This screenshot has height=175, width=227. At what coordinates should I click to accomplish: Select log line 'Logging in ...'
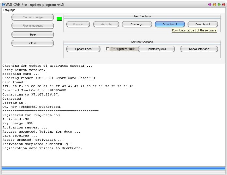coord(17,103)
